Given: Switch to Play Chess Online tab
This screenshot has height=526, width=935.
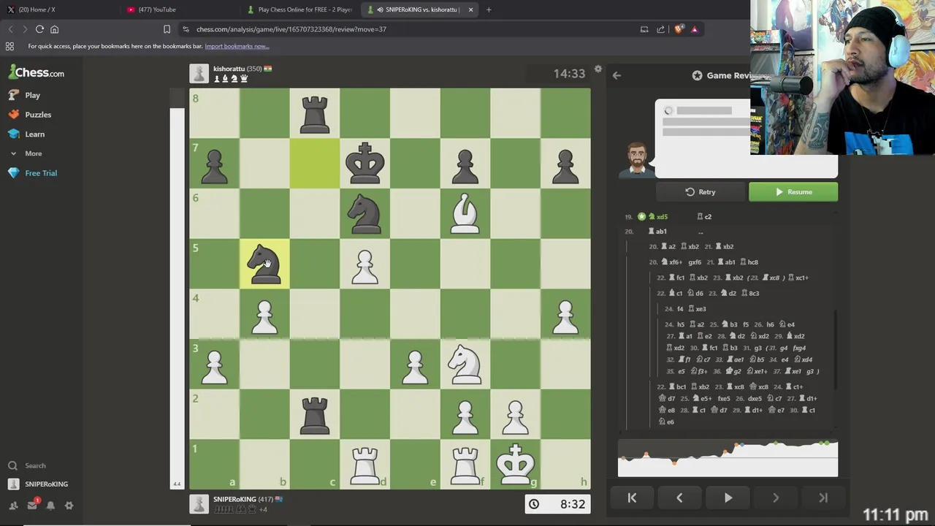Looking at the screenshot, I should point(299,9).
